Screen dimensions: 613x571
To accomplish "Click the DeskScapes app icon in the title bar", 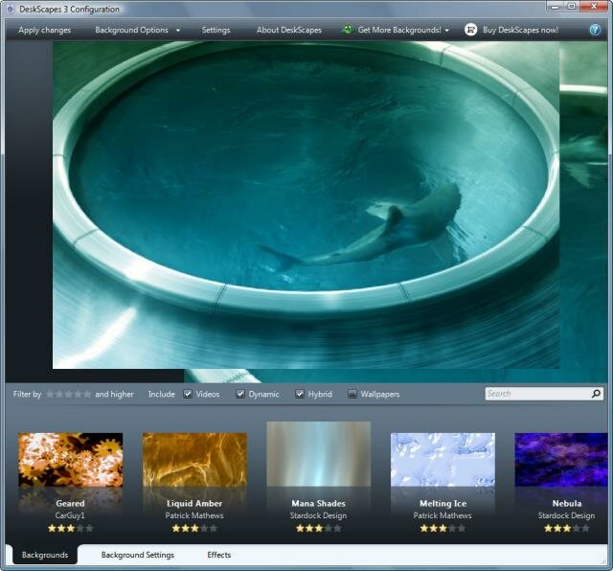I will (x=11, y=9).
